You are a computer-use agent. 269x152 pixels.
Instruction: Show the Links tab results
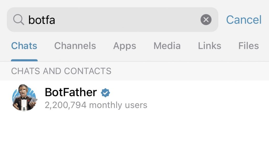[210, 46]
